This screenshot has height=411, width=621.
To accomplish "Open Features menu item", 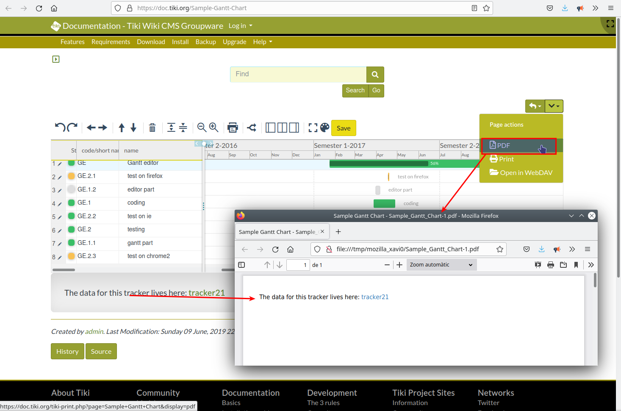I will [72, 42].
